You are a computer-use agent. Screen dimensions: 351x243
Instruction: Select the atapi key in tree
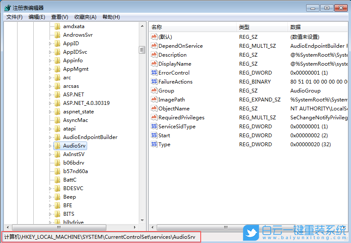[70, 129]
